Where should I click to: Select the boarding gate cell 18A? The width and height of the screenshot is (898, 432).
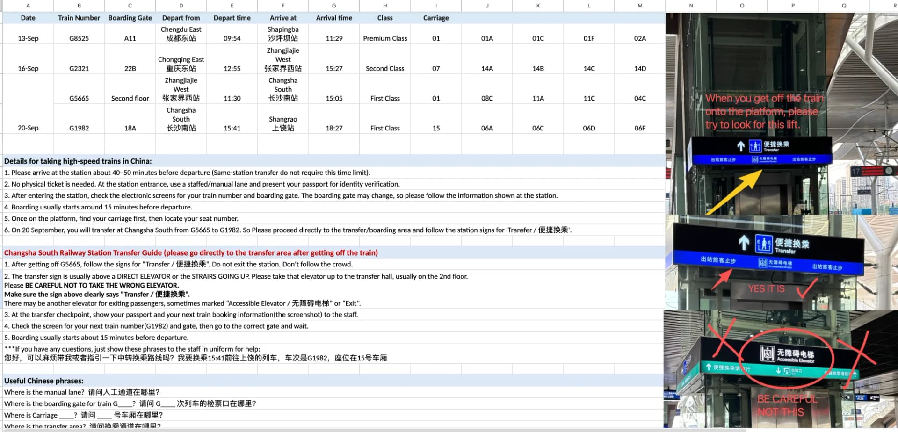[130, 119]
